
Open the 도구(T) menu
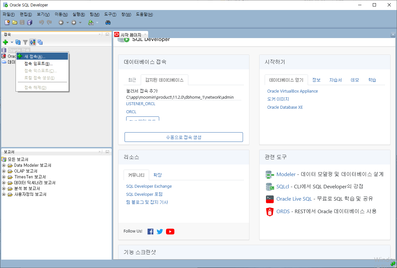[110, 15]
